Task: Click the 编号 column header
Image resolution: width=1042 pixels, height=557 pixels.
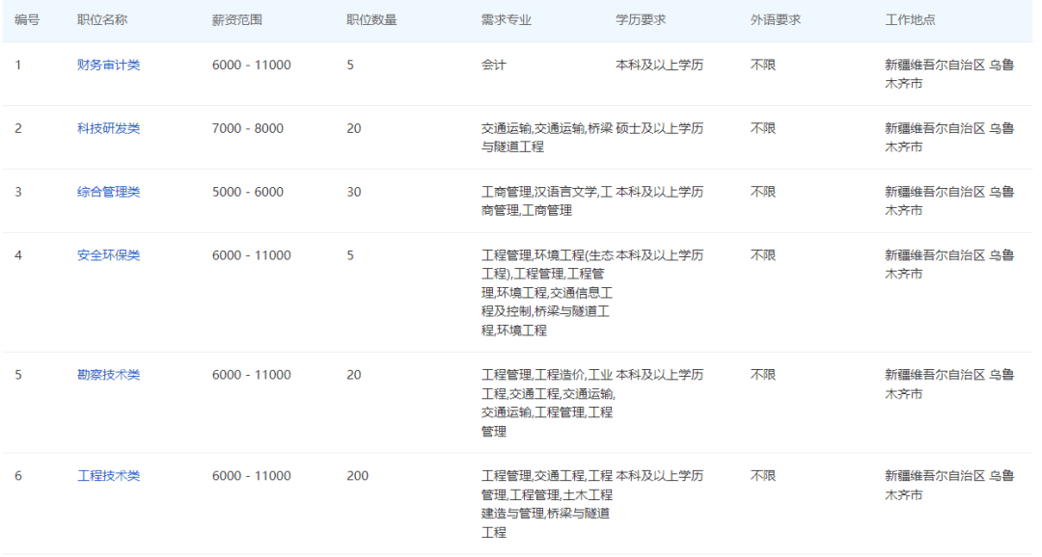Action: pyautogui.click(x=27, y=20)
